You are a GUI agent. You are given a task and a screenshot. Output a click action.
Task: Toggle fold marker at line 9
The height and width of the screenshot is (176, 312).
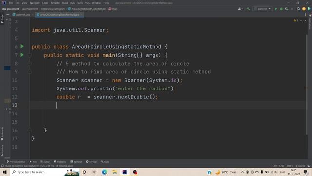tap(29, 72)
